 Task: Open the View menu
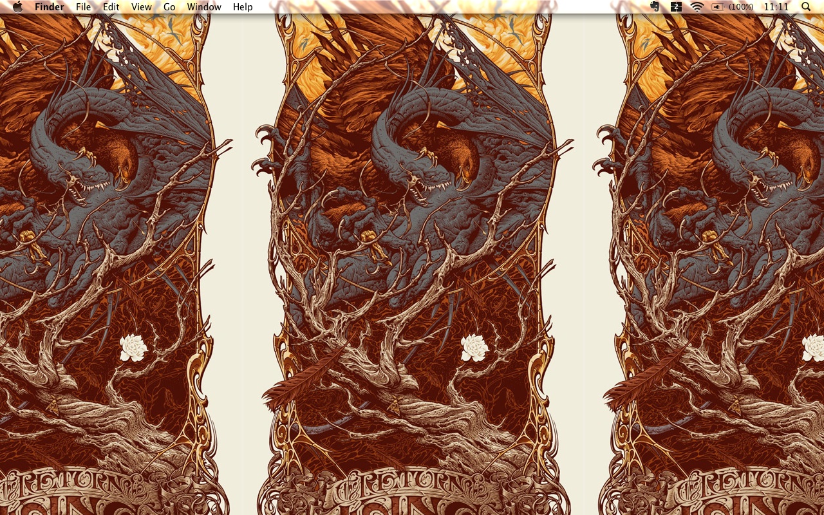click(x=142, y=7)
